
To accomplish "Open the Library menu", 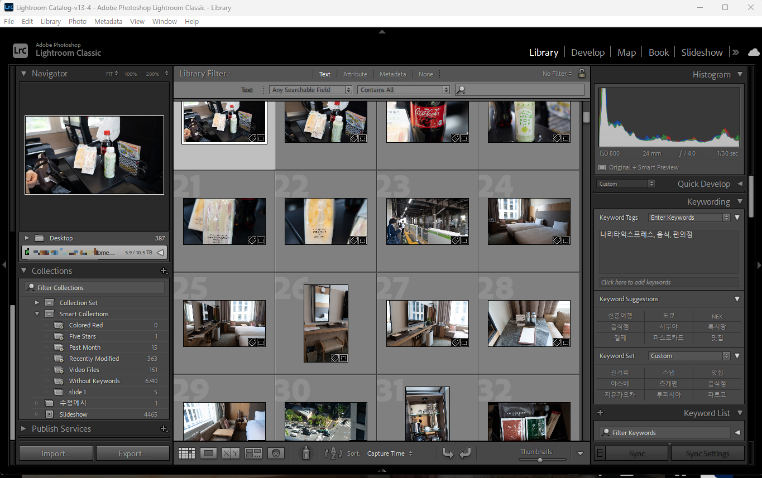I will tap(50, 21).
